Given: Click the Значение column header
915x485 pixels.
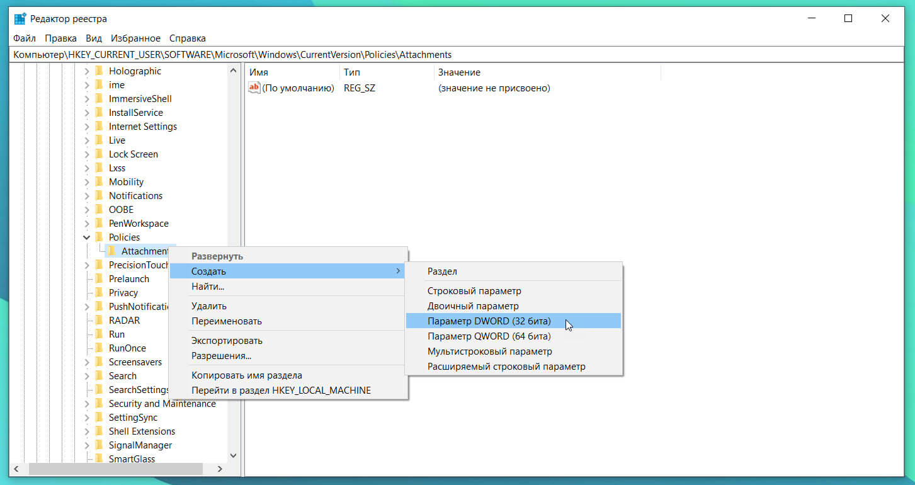Looking at the screenshot, I should [547, 72].
